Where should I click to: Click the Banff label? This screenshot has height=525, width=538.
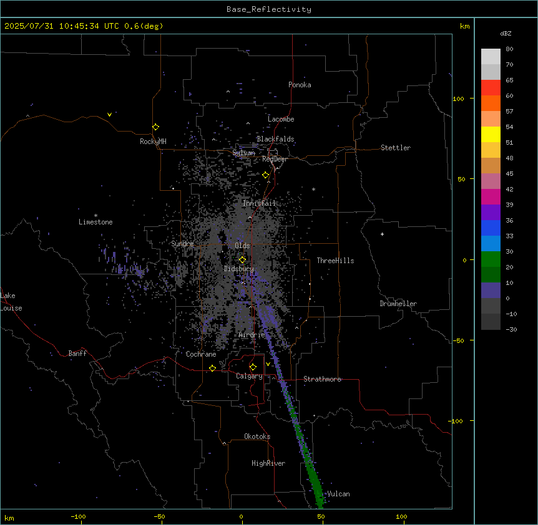point(77,354)
